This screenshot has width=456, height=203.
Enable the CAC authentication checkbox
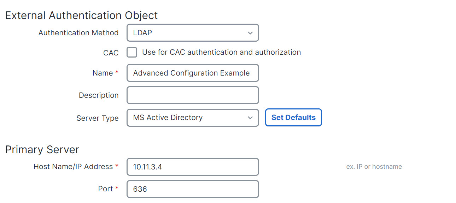tap(132, 53)
